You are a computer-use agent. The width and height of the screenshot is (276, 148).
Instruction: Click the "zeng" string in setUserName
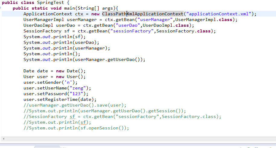(x=78, y=88)
